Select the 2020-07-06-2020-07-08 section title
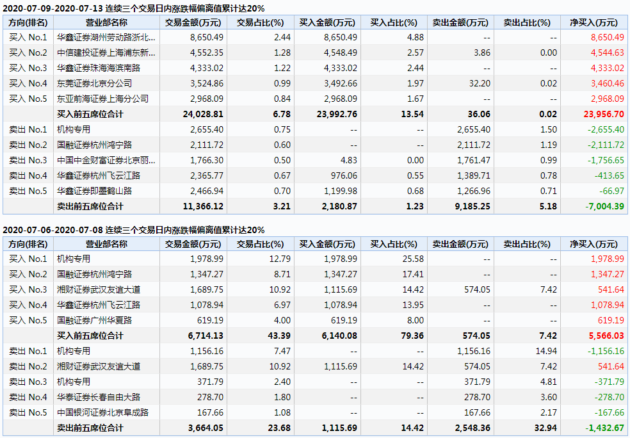Image resolution: width=630 pixels, height=438 pixels. (133, 230)
